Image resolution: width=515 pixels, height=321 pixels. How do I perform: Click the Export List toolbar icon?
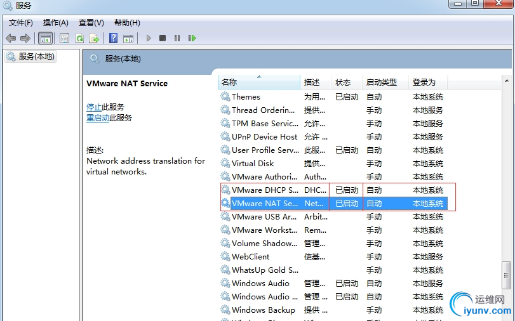click(x=94, y=39)
